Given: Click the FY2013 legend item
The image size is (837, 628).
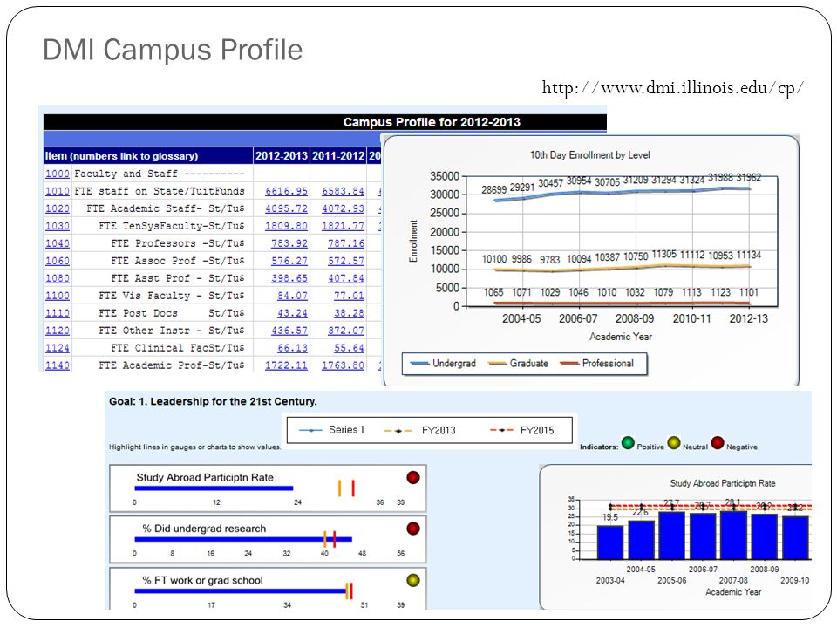Looking at the screenshot, I should 419,430.
